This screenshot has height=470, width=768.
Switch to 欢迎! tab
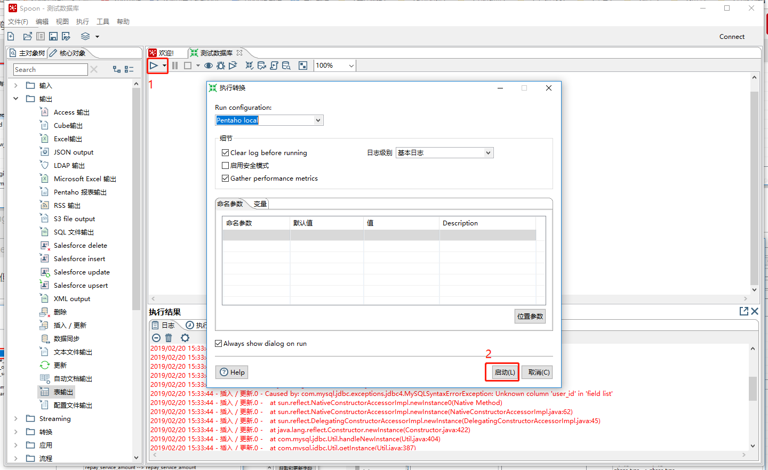click(162, 53)
